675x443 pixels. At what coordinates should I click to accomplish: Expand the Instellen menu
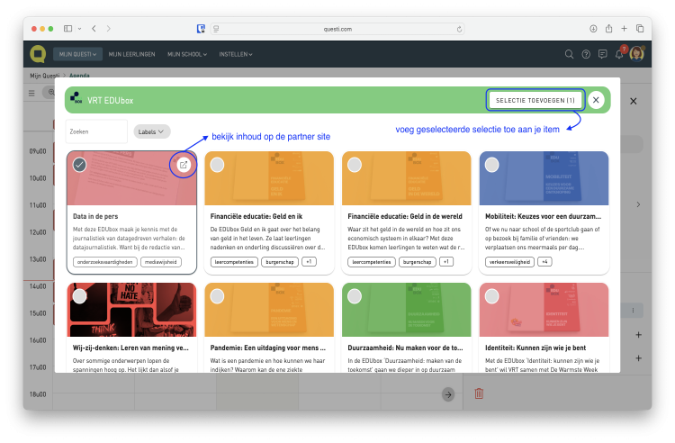click(236, 54)
